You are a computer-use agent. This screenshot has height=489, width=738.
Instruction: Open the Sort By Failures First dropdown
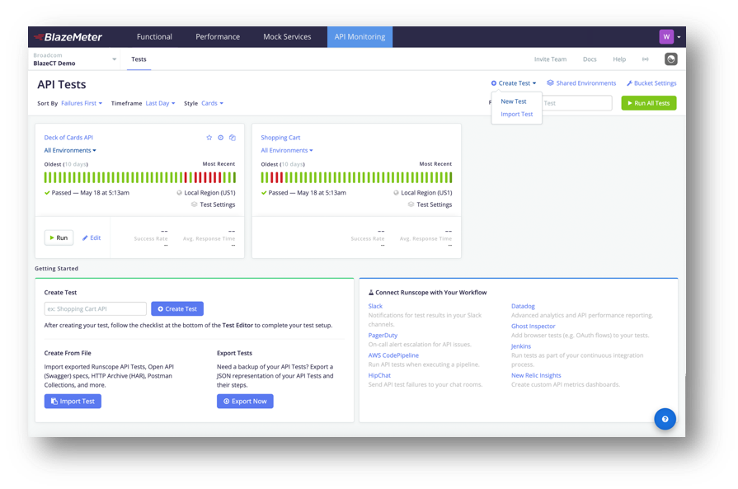point(82,103)
